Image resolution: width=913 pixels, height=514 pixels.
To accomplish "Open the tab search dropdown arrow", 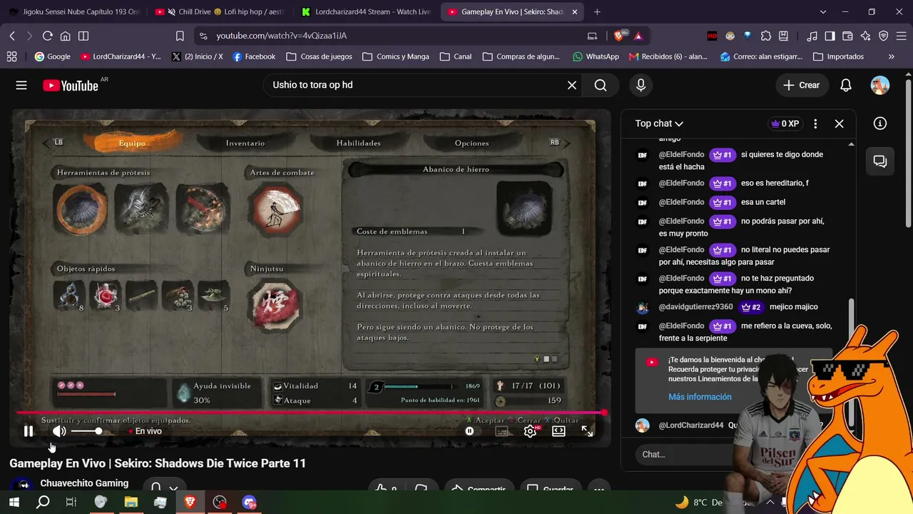I will [823, 11].
